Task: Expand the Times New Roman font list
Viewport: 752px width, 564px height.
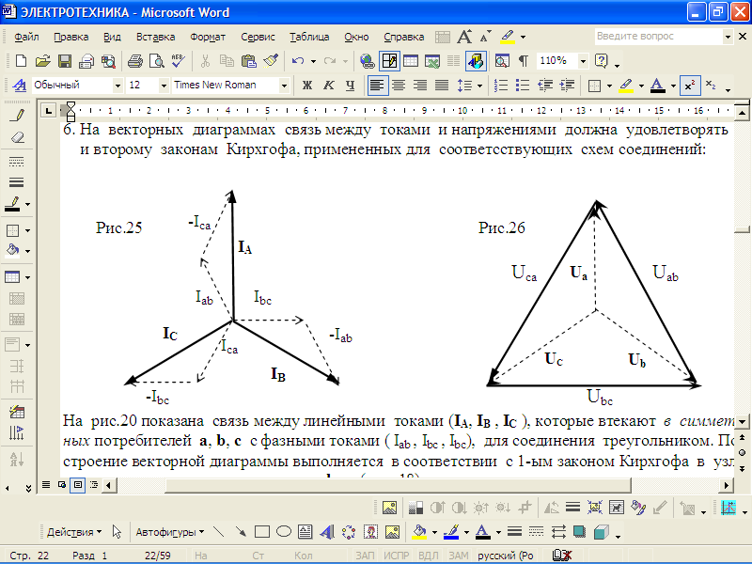Action: 284,86
